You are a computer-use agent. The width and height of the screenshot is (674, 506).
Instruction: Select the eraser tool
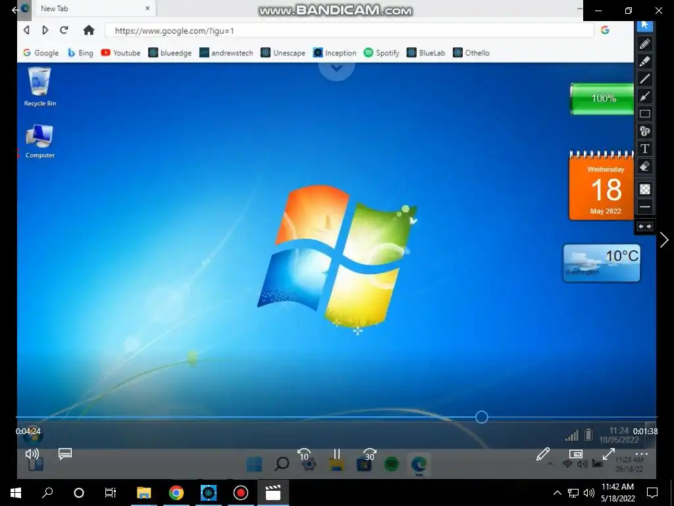[x=645, y=167]
